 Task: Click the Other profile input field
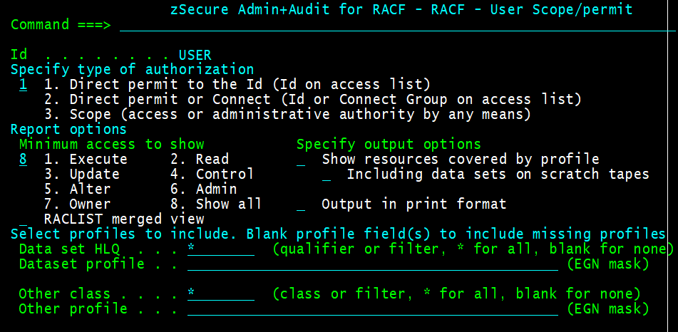(x=373, y=309)
